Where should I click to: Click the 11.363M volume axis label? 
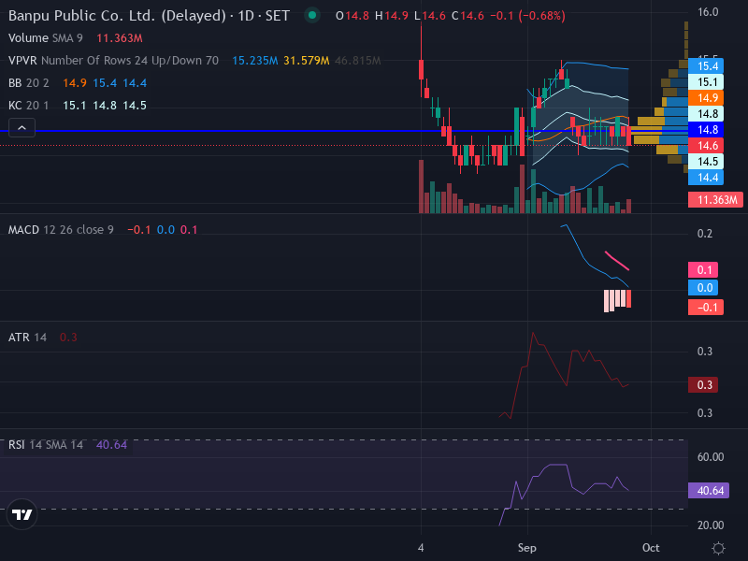pyautogui.click(x=715, y=199)
